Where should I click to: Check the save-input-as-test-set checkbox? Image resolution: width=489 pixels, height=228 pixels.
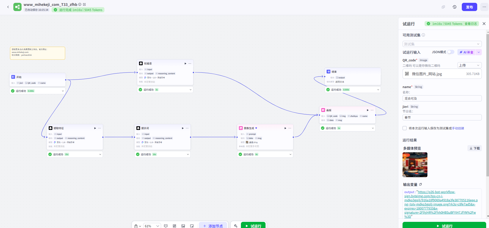[405, 128]
